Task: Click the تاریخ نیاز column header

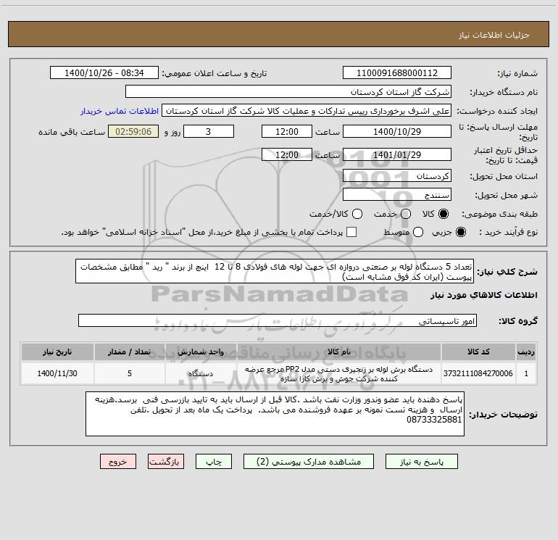Action: [x=57, y=352]
